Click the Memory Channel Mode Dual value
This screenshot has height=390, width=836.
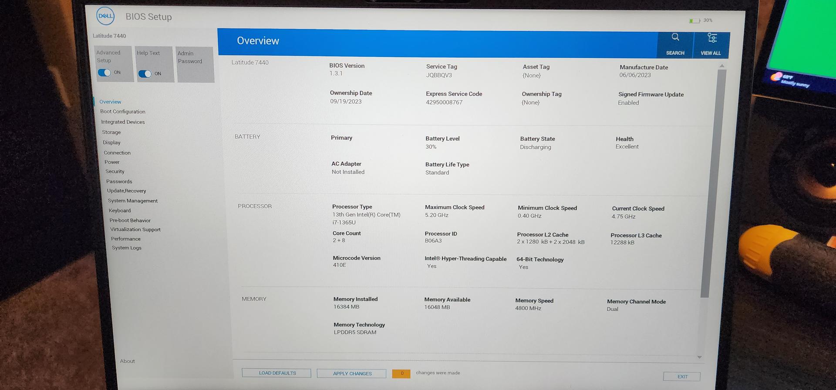[612, 309]
